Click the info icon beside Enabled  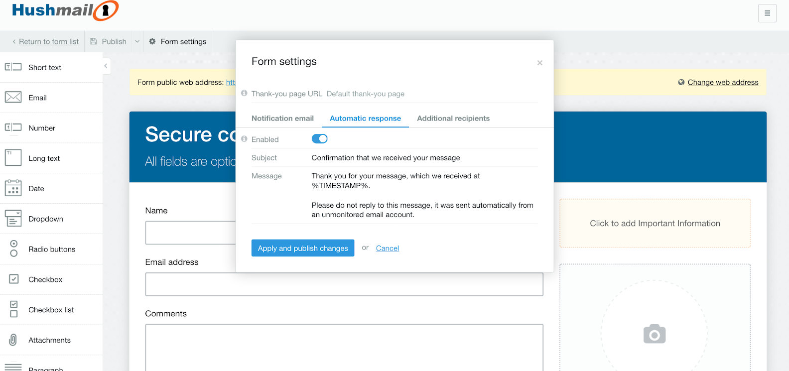pos(244,139)
